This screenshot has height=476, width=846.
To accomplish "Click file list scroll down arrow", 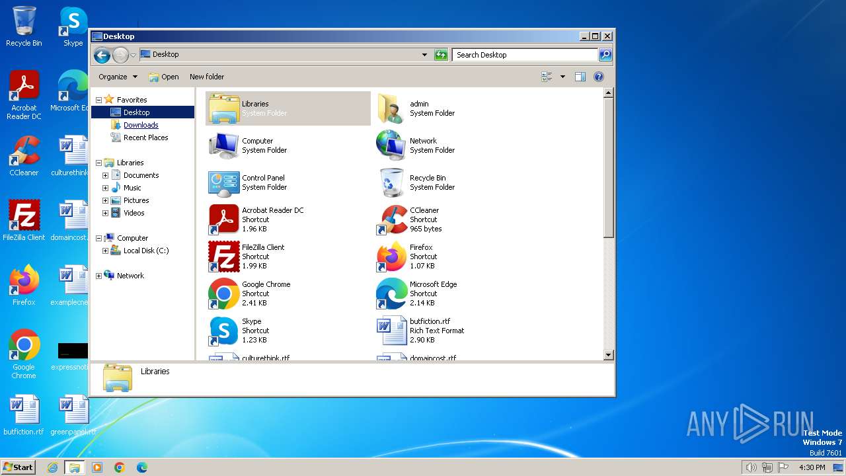I will 609,355.
